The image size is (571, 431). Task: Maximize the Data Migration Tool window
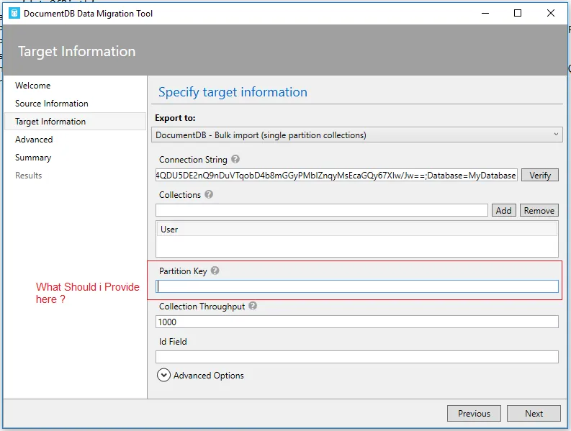(x=518, y=14)
